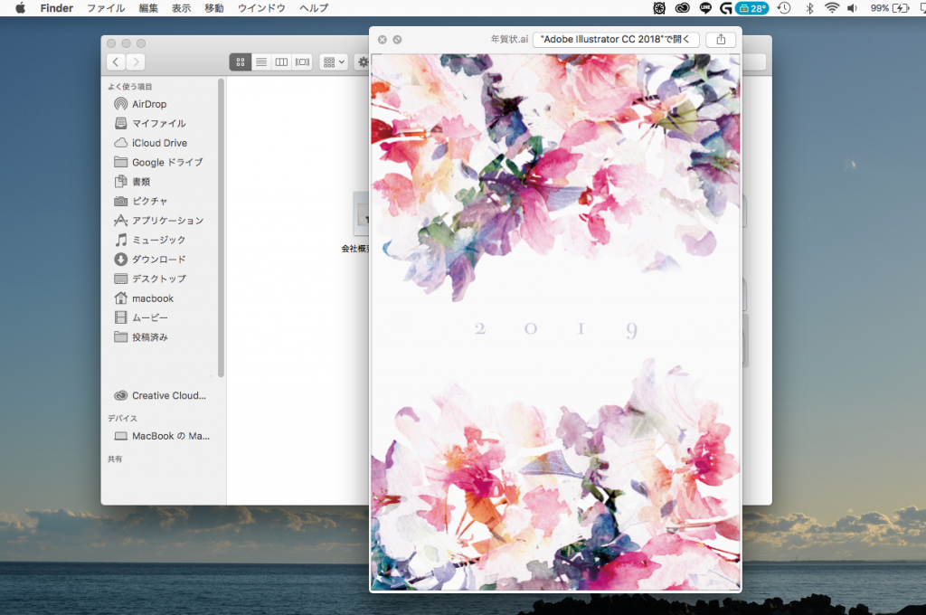Select iCloud Drive in the sidebar
Screen dimensions: 926x615
coord(159,143)
